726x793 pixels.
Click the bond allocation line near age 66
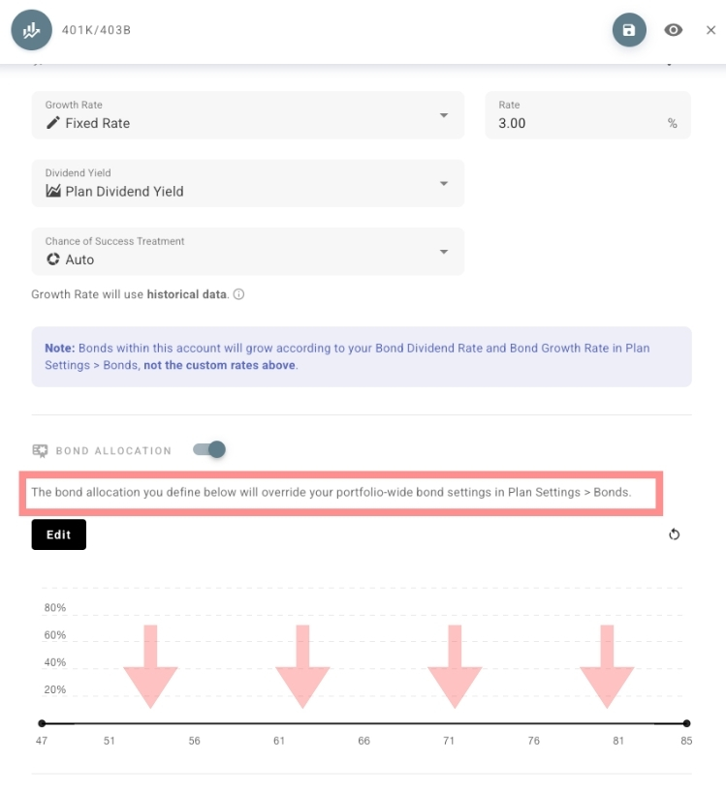[x=363, y=723]
